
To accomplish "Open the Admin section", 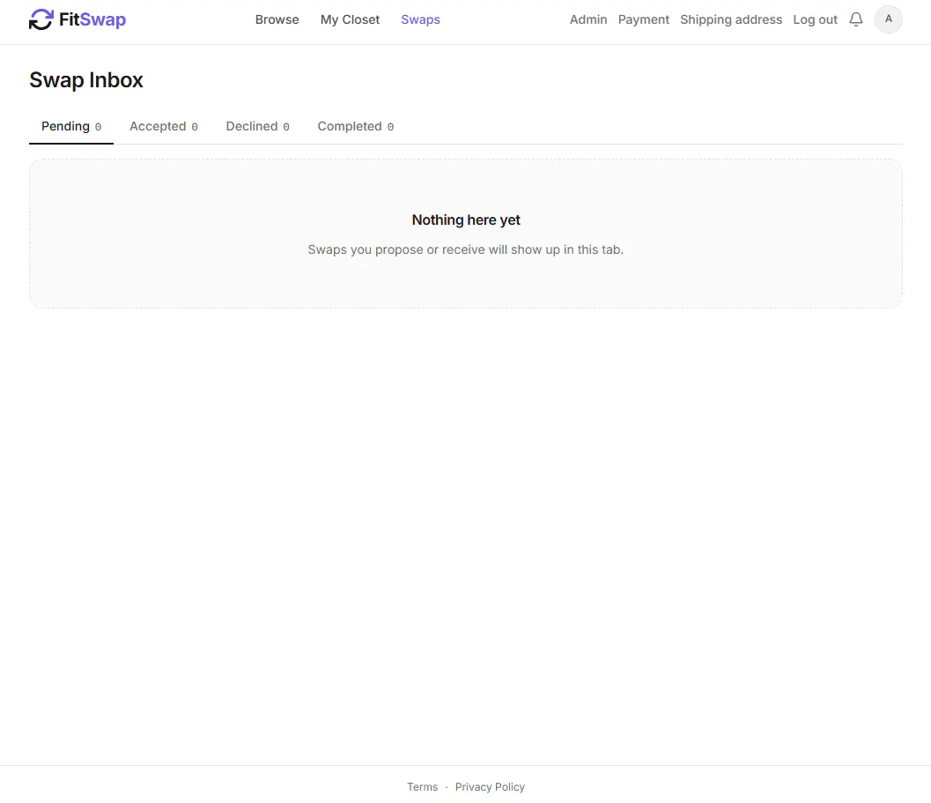I will [x=588, y=19].
